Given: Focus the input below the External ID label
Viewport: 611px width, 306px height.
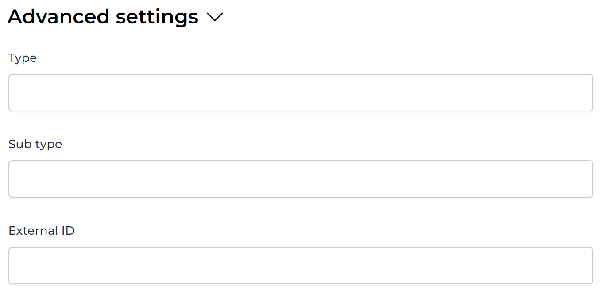Looking at the screenshot, I should pyautogui.click(x=301, y=265).
